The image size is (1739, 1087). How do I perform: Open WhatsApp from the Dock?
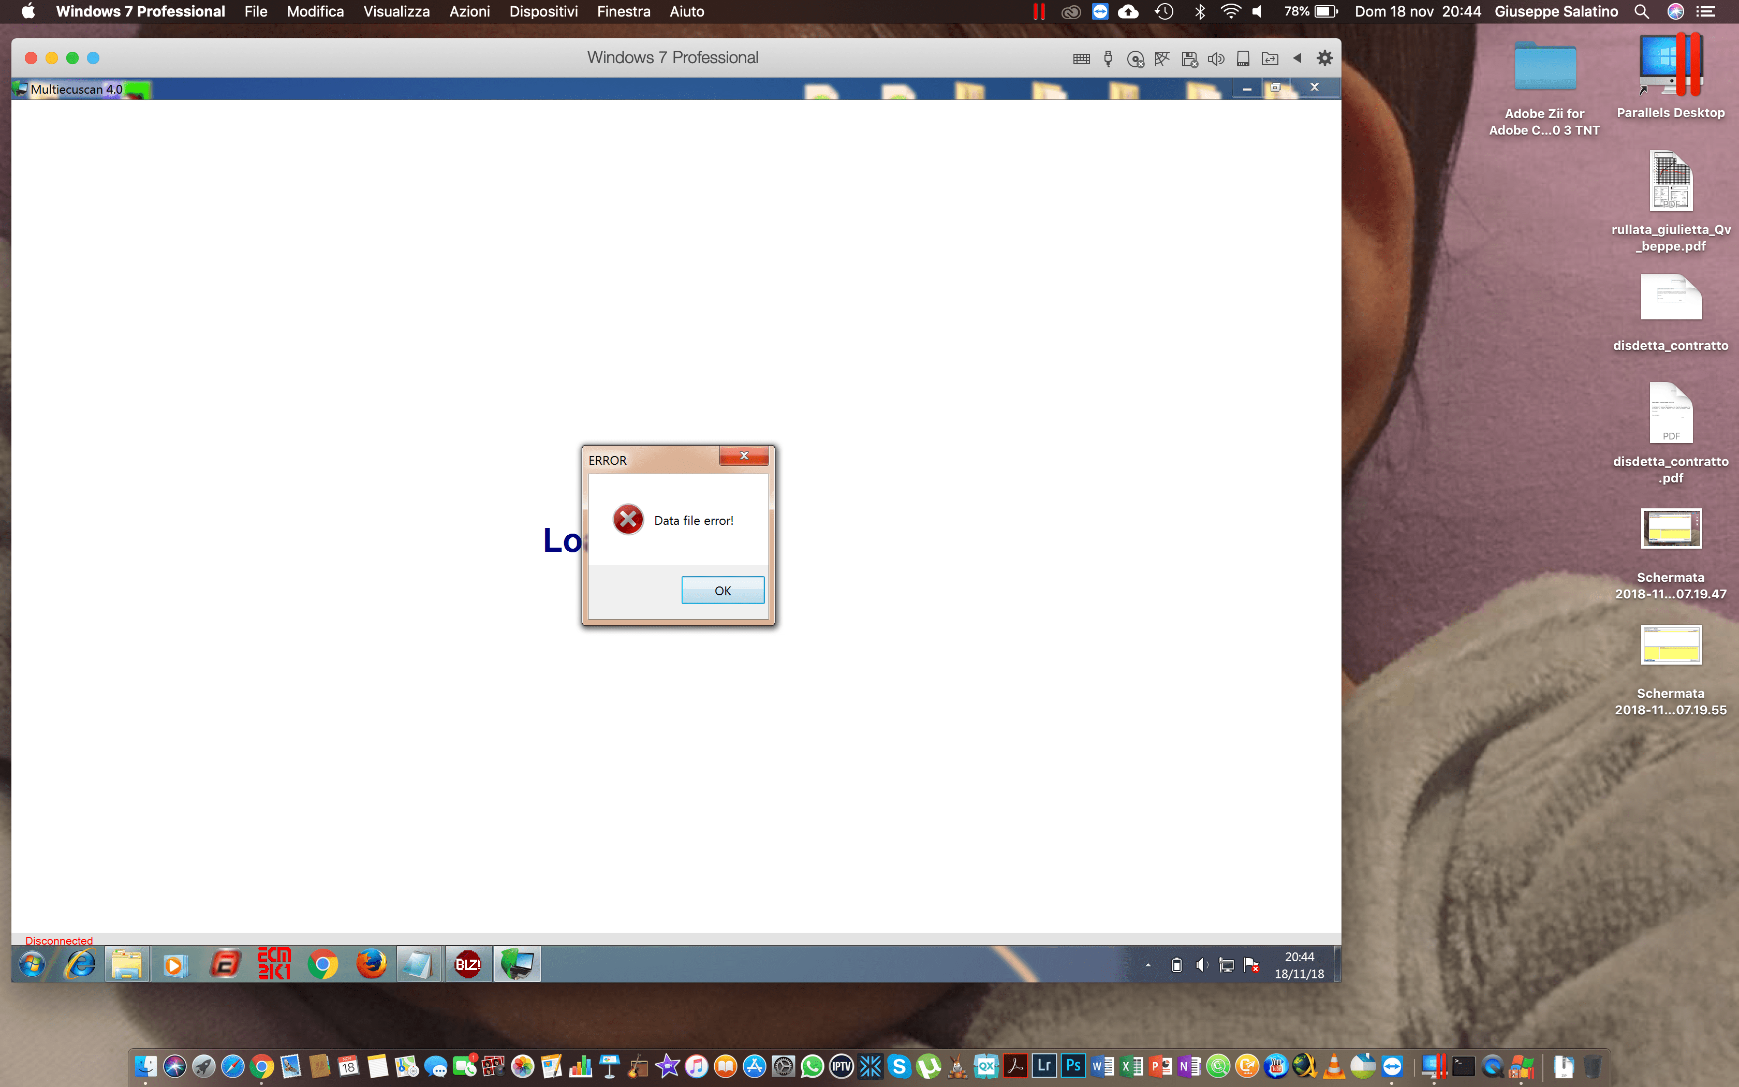812,1066
